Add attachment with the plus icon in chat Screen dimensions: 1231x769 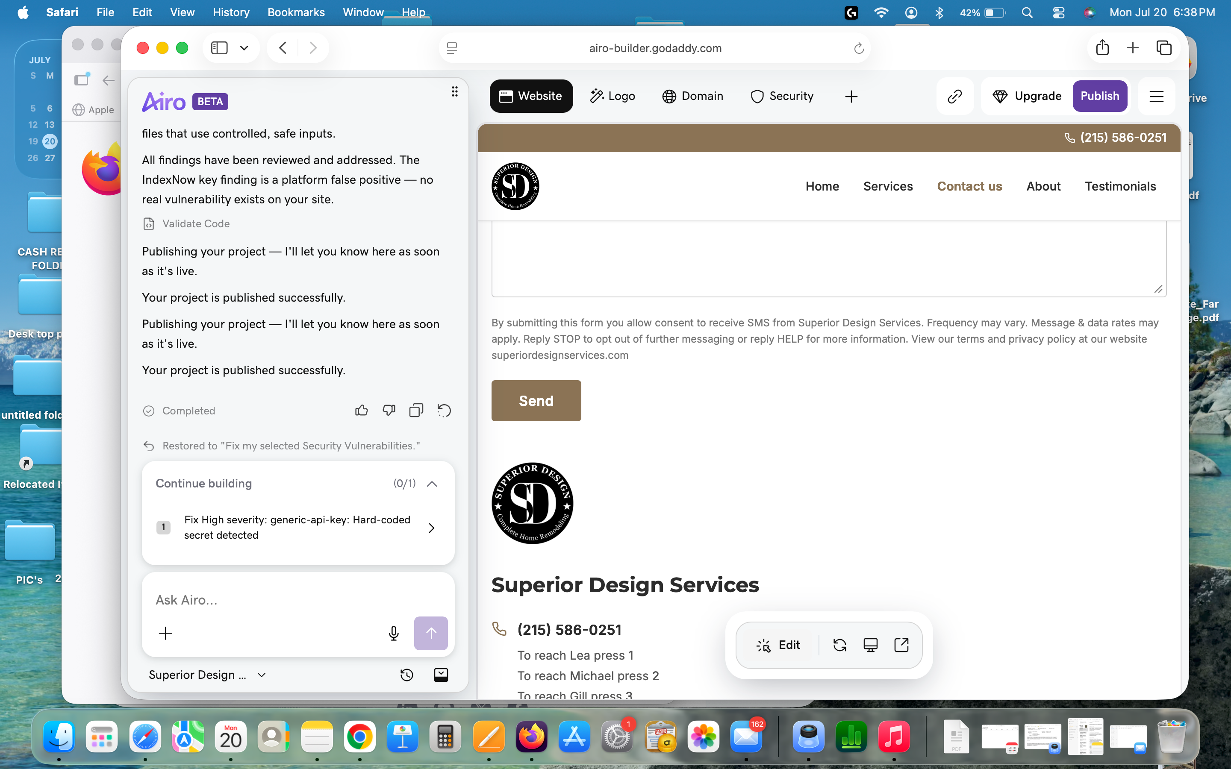coord(165,633)
